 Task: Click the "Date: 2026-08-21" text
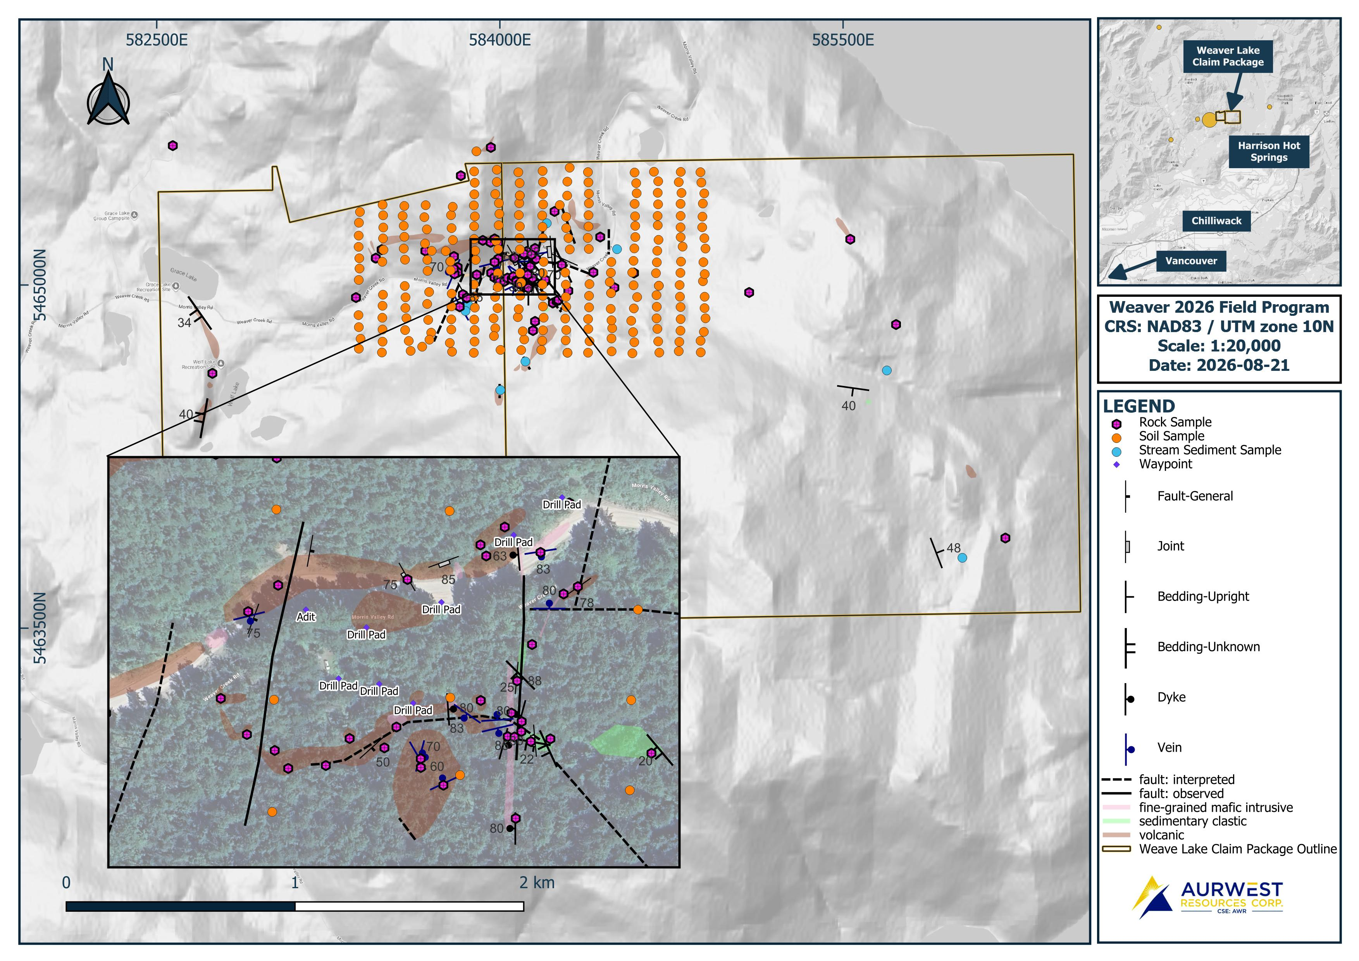[1219, 365]
